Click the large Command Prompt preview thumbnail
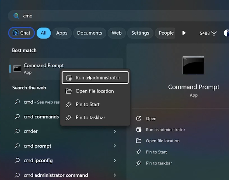 click(x=193, y=65)
